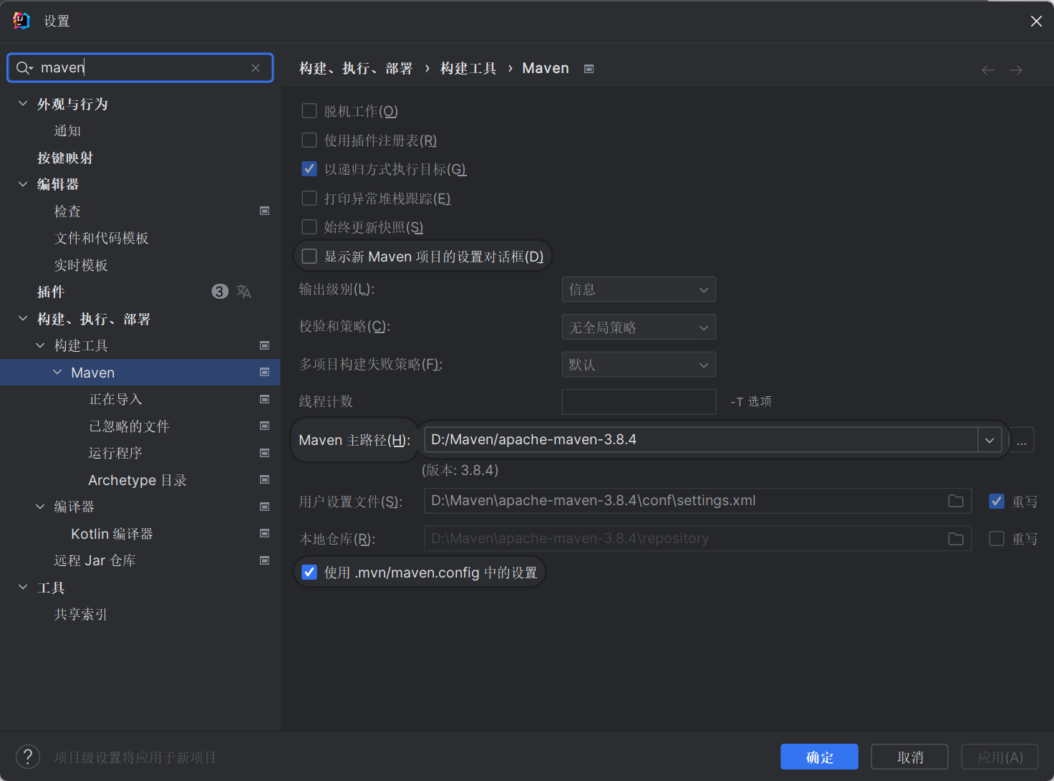Click project-level icon on 运行程序 row
The height and width of the screenshot is (781, 1054).
pos(264,453)
